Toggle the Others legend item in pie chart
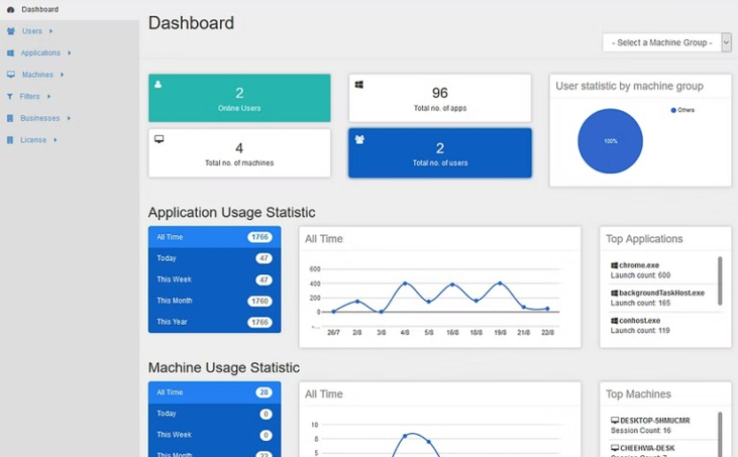This screenshot has width=738, height=457. pyautogui.click(x=682, y=110)
